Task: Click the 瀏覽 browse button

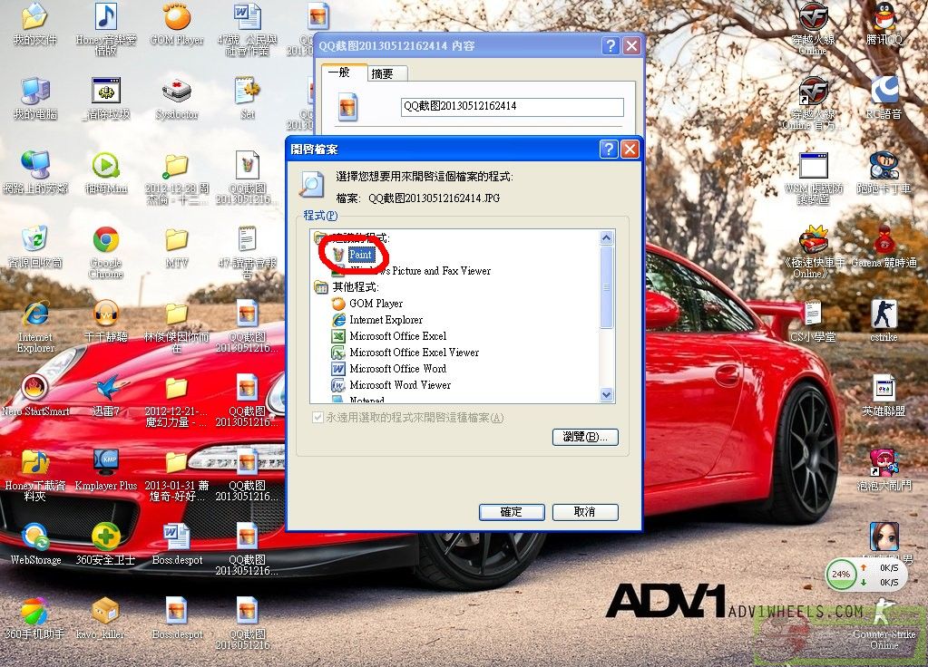Action: 584,437
